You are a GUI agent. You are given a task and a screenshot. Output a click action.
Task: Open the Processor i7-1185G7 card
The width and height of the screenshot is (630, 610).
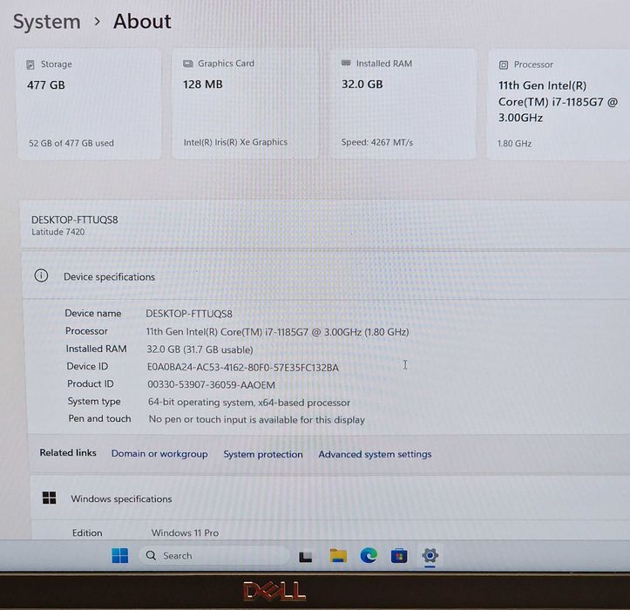(559, 105)
